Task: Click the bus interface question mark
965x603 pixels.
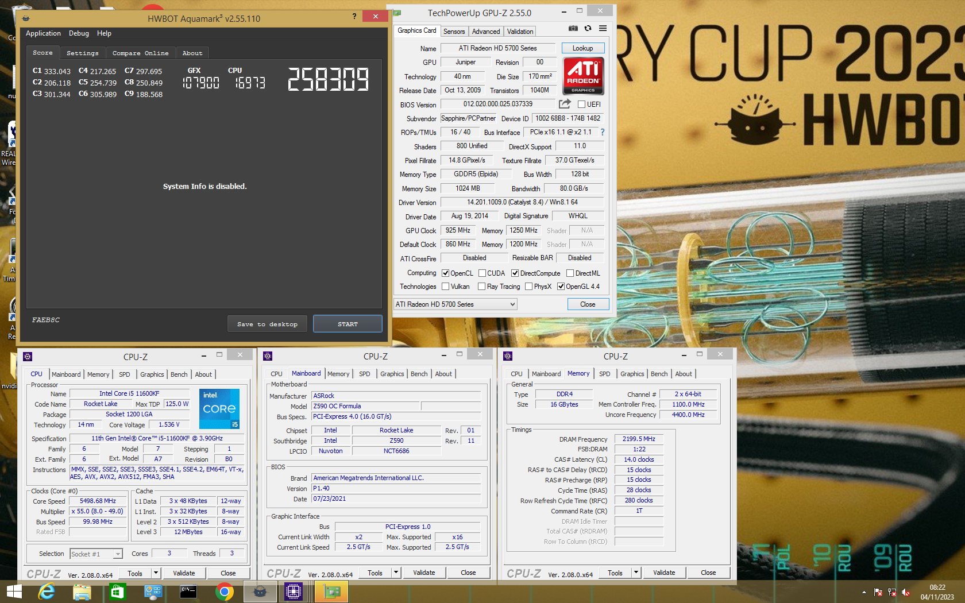Action: [603, 132]
